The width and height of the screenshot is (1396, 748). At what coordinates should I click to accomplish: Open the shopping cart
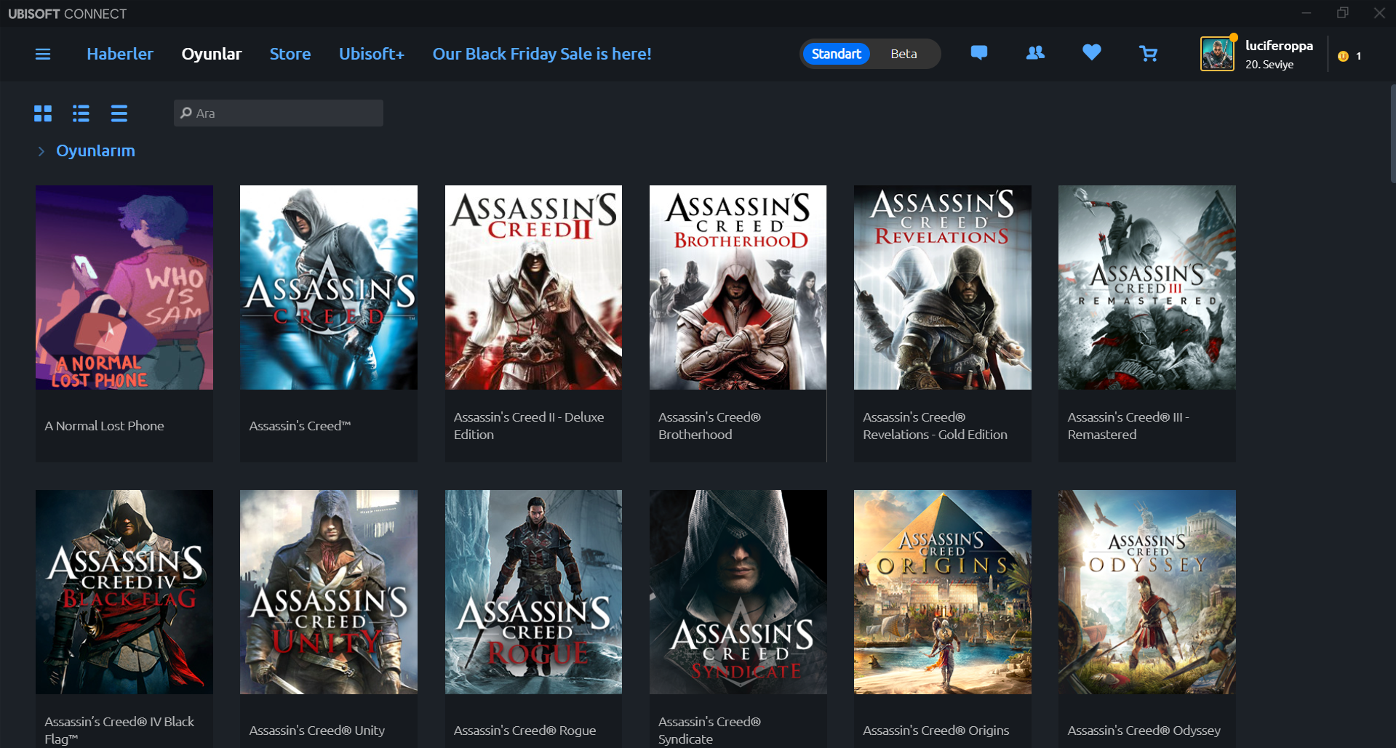(x=1148, y=53)
